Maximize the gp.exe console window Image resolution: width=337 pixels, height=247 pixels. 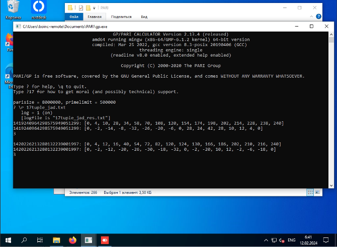coord(311,27)
